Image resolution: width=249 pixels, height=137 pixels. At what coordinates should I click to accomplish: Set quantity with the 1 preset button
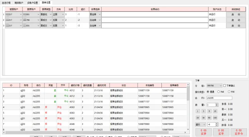[197, 111]
